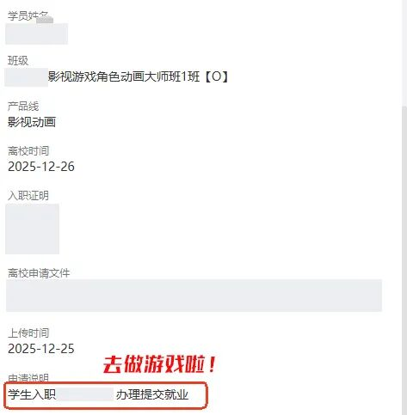Click the redacted company name in description

(x=85, y=394)
